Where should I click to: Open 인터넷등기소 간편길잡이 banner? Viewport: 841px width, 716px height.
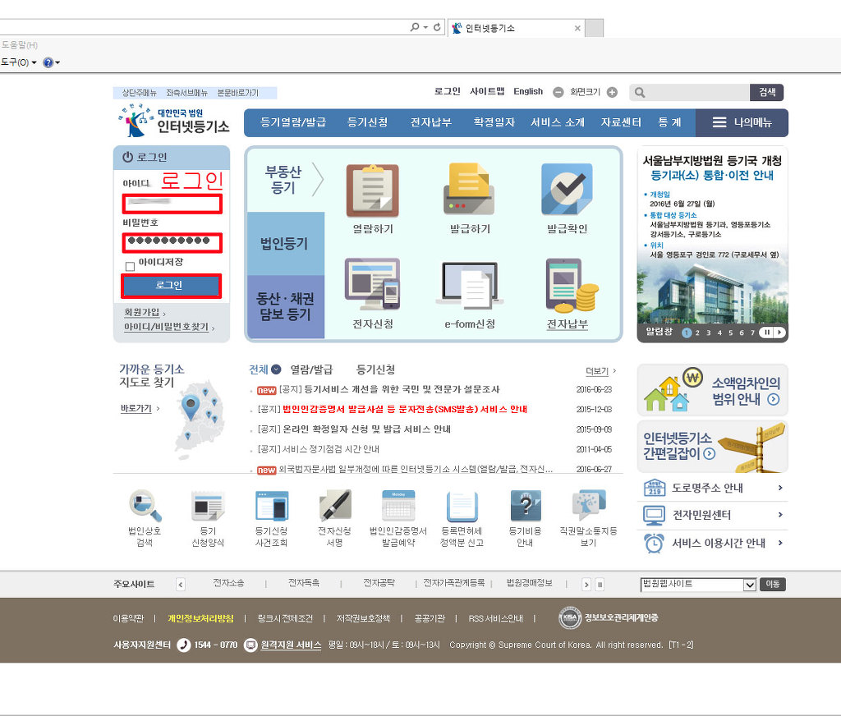click(x=713, y=446)
